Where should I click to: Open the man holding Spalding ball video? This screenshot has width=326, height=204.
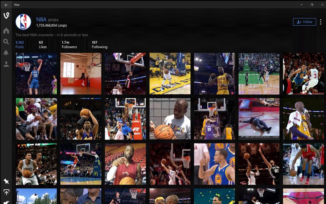170,119
